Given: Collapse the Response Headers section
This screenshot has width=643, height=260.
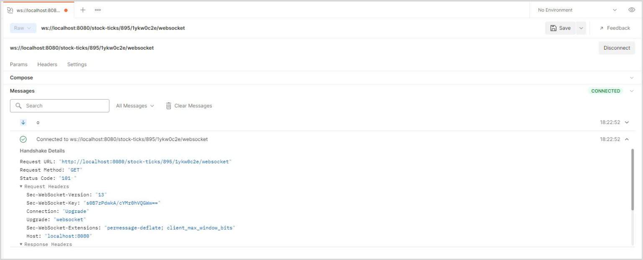Looking at the screenshot, I should point(21,244).
